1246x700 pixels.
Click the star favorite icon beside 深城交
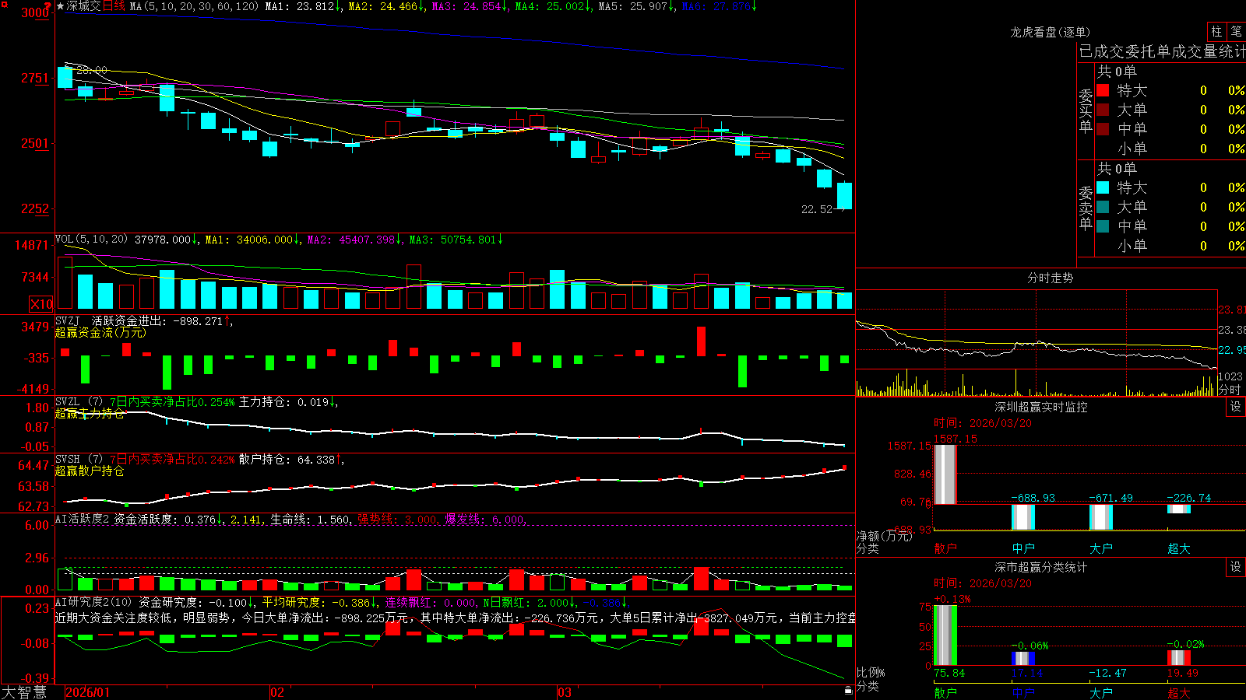click(x=61, y=6)
